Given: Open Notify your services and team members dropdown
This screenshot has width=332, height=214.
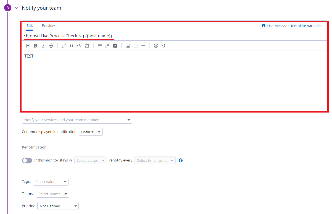Looking at the screenshot, I should pos(77,120).
